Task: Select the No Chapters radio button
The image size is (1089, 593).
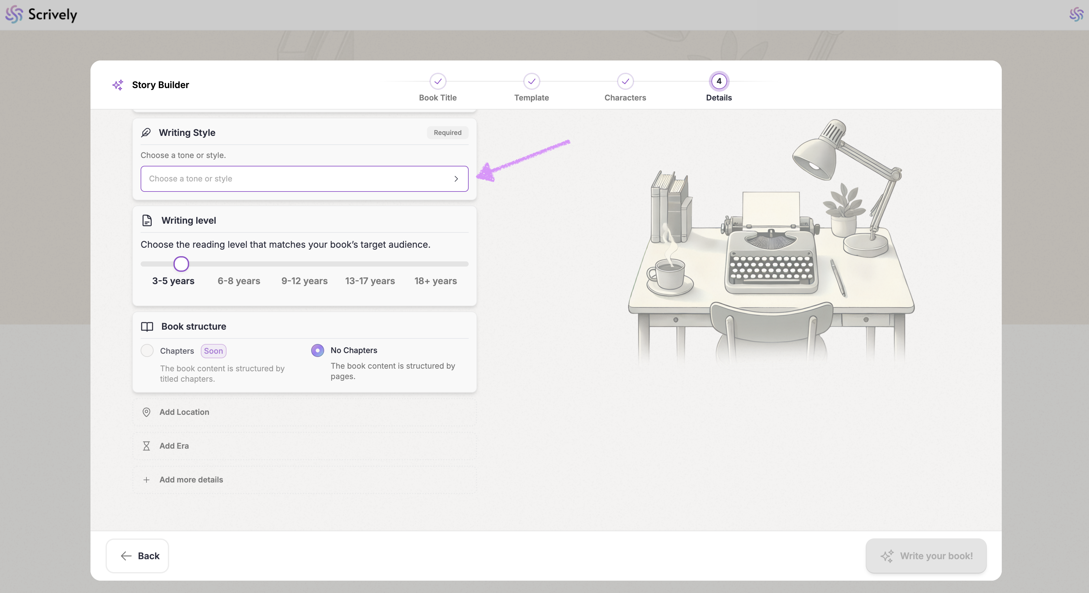Action: (x=317, y=350)
